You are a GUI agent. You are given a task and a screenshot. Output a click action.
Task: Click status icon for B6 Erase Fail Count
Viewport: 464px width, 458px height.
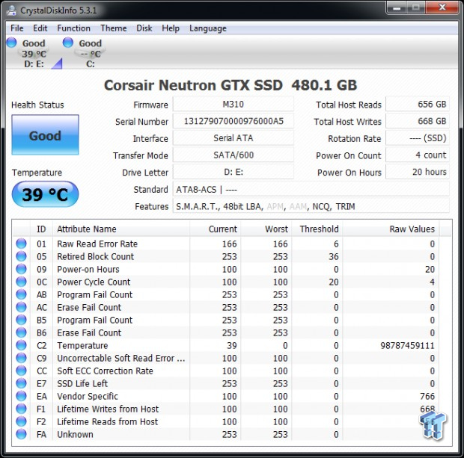21,332
